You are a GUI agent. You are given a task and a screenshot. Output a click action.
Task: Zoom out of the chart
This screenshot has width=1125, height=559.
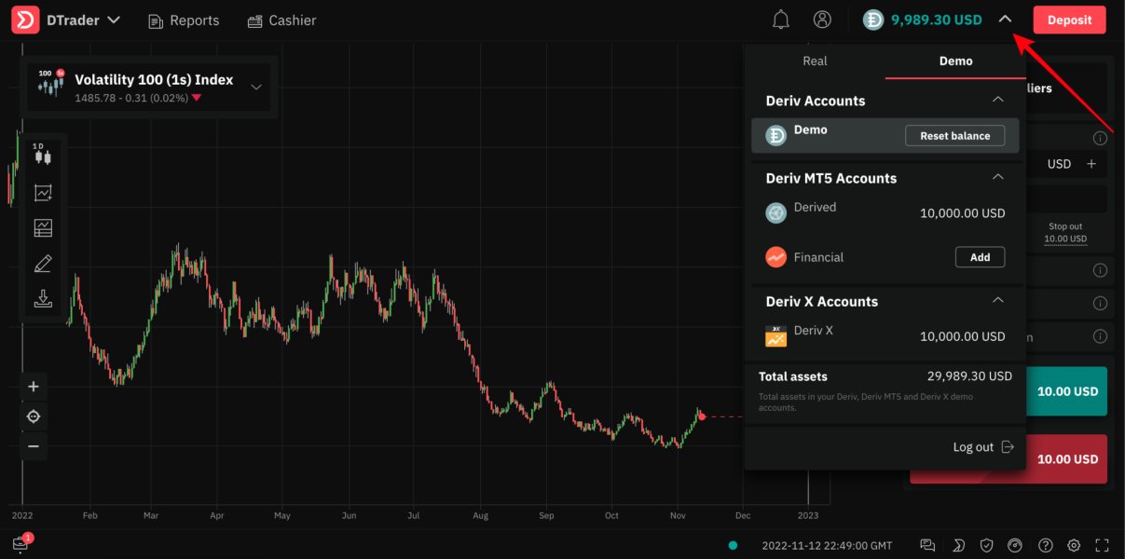(x=34, y=446)
